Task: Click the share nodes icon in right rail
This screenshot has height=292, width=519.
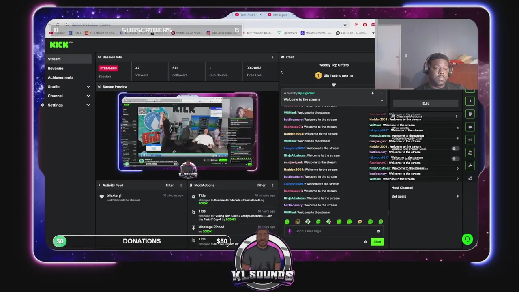Action: 470,178
